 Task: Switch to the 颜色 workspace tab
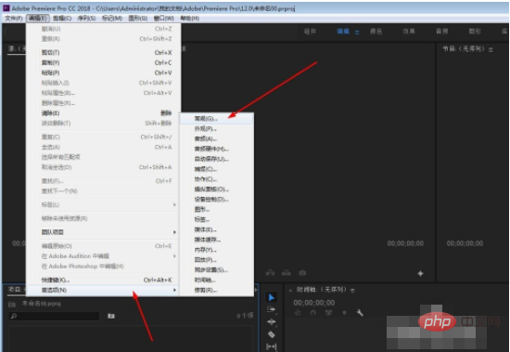point(376,32)
